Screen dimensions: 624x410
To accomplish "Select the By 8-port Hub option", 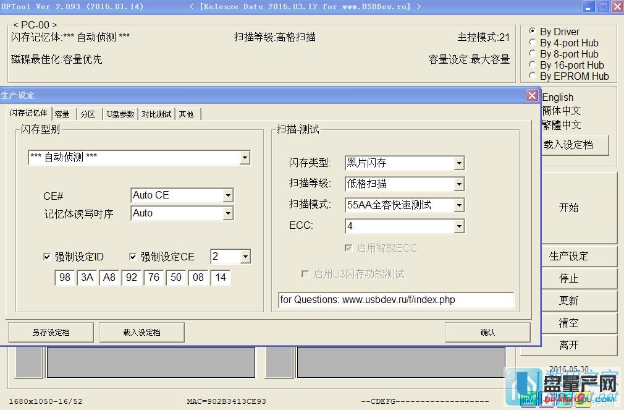I will (532, 54).
